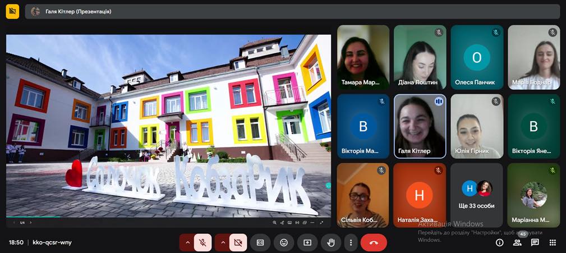The height and width of the screenshot is (253, 566).
Task: Leave the call with red hang-up button
Action: pyautogui.click(x=374, y=242)
